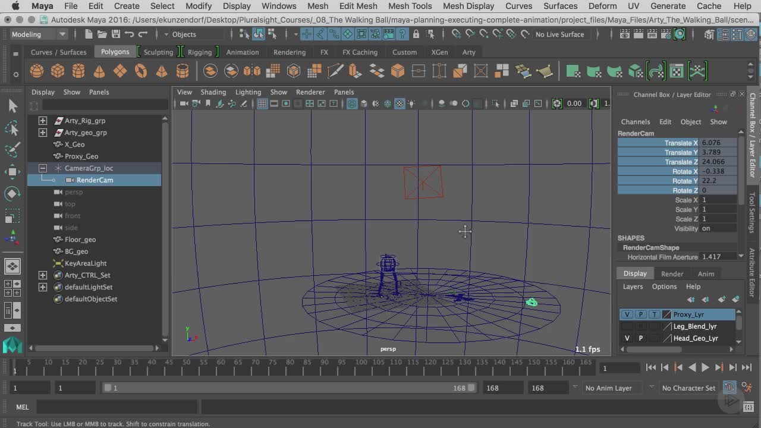This screenshot has height=428, width=761.
Task: Activate the Multi-Cut knife tool icon
Action: pyautogui.click(x=335, y=71)
